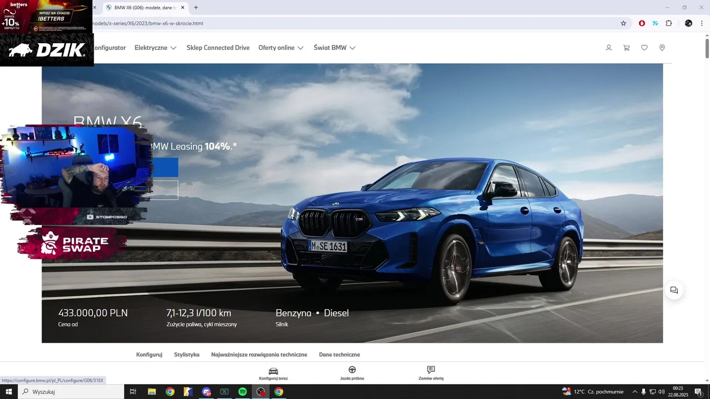The height and width of the screenshot is (399, 710).
Task: Close the BMW X6 (G06) tab
Action: point(181,8)
